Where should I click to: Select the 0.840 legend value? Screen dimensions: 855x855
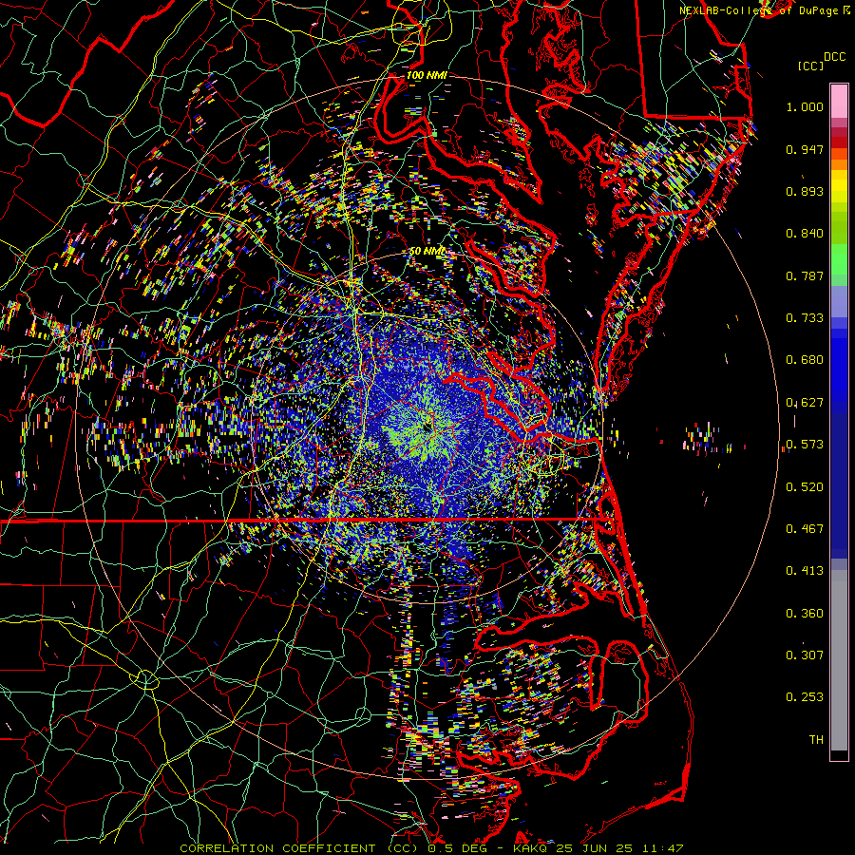(805, 234)
